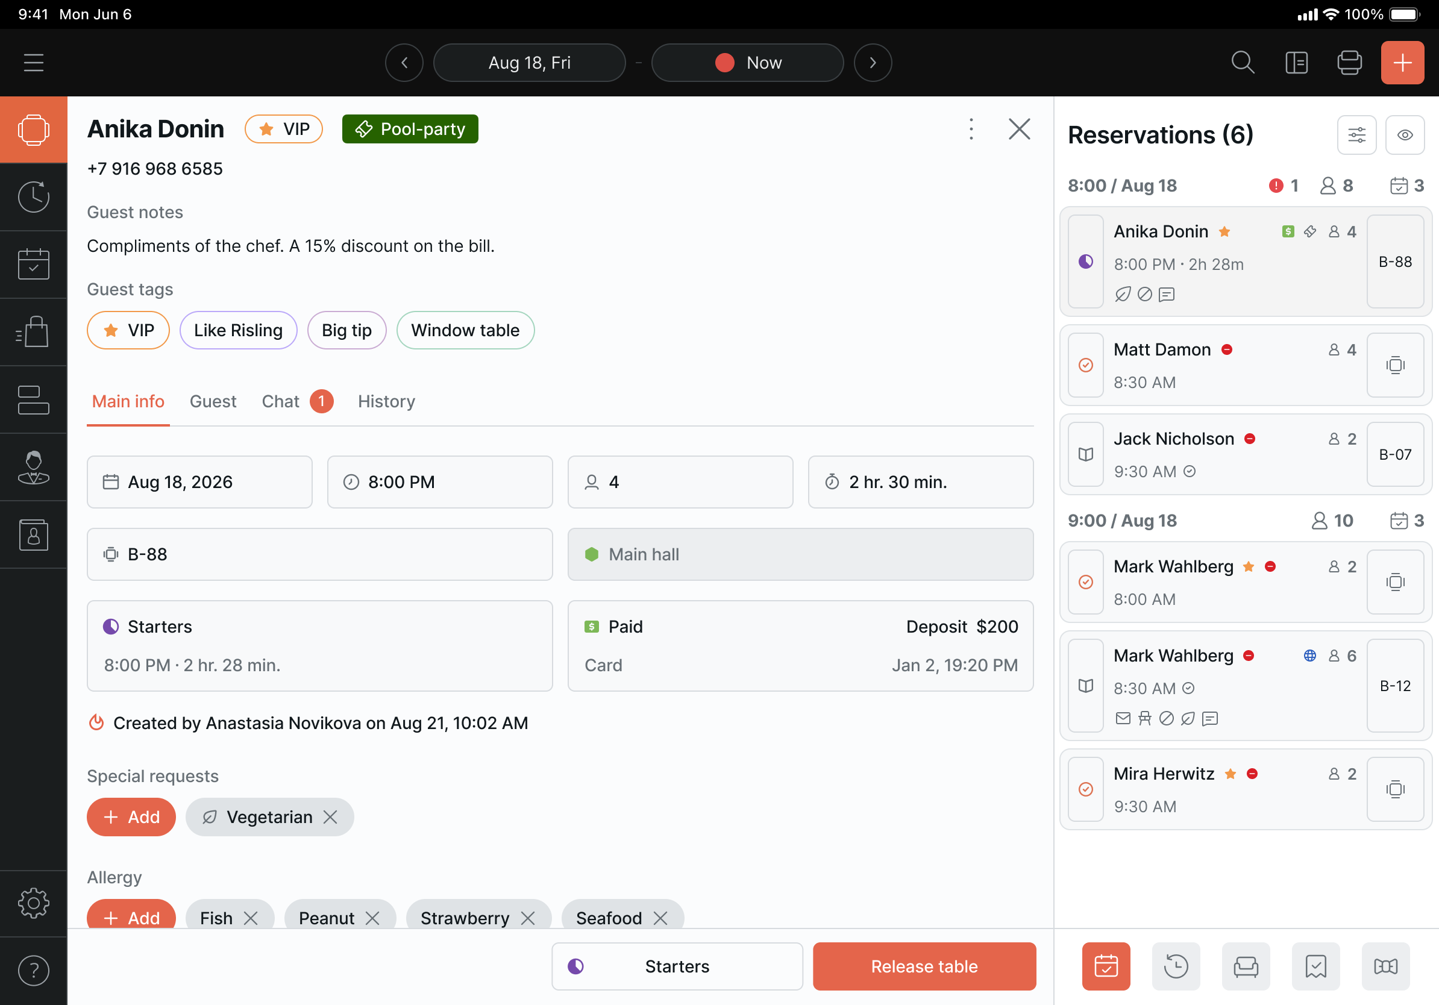Toggle Mark Wahlberg 8:00 AM status circle
The image size is (1439, 1005).
point(1085,582)
